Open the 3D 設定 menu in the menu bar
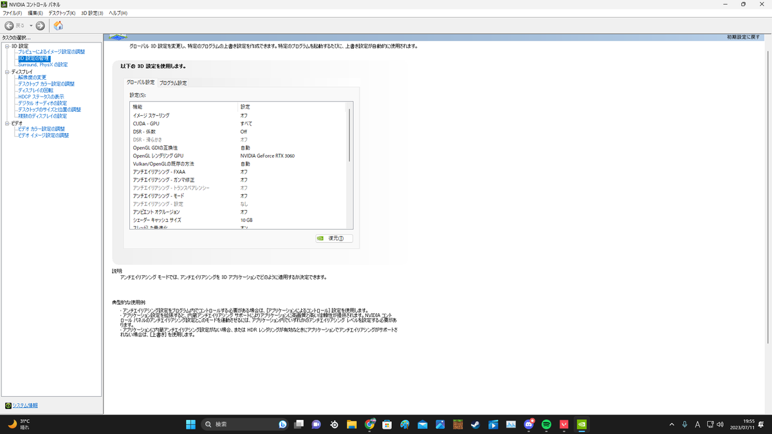This screenshot has width=772, height=434. coord(92,13)
